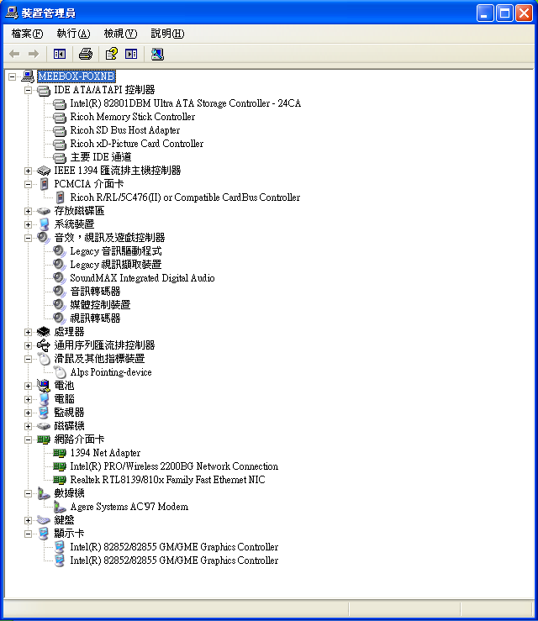Select Intel PRO/Wireless 2200BG Network Connection
Screen dimensions: 538x621
[174, 466]
